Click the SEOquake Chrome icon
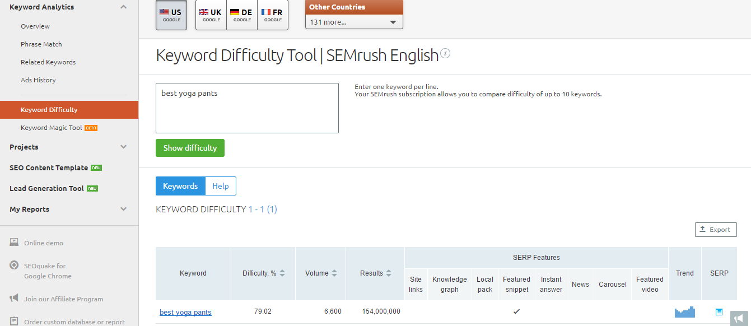Screen dimensions: 751x326 (x=14, y=266)
